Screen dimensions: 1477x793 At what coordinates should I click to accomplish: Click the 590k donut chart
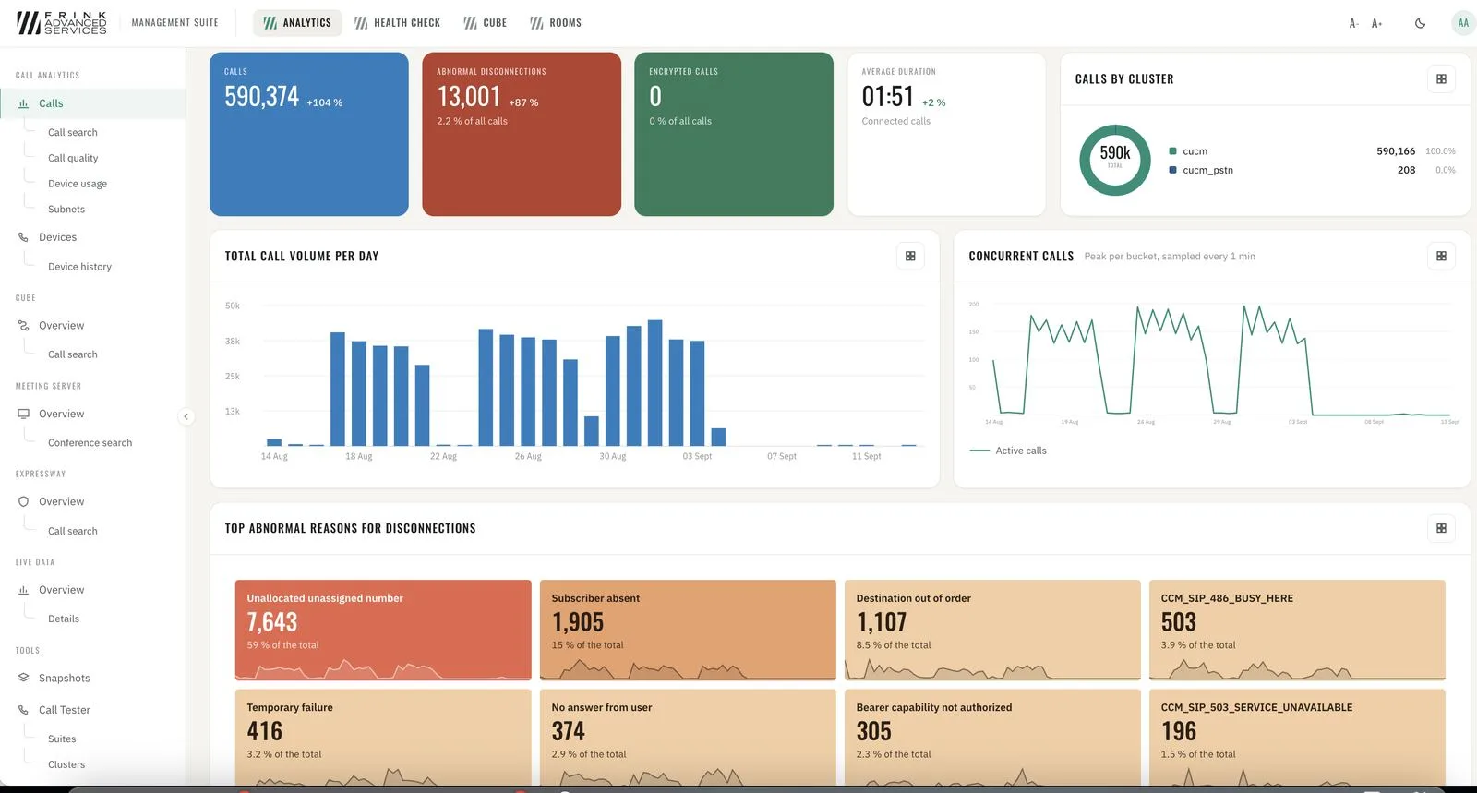1115,160
